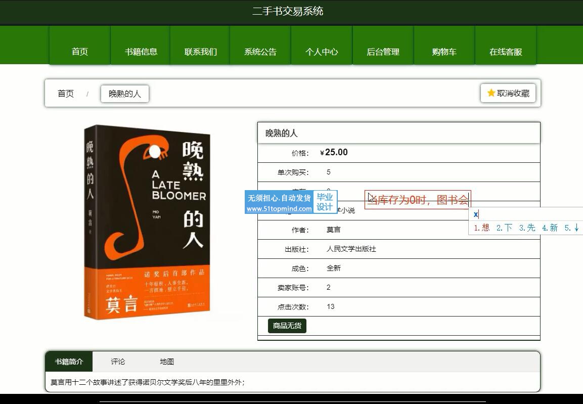The image size is (583, 404).
Task: Click the 晚熟的人 title in details panel
Action: click(x=282, y=133)
